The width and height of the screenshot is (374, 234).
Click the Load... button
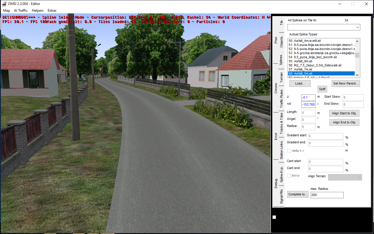pos(300,83)
